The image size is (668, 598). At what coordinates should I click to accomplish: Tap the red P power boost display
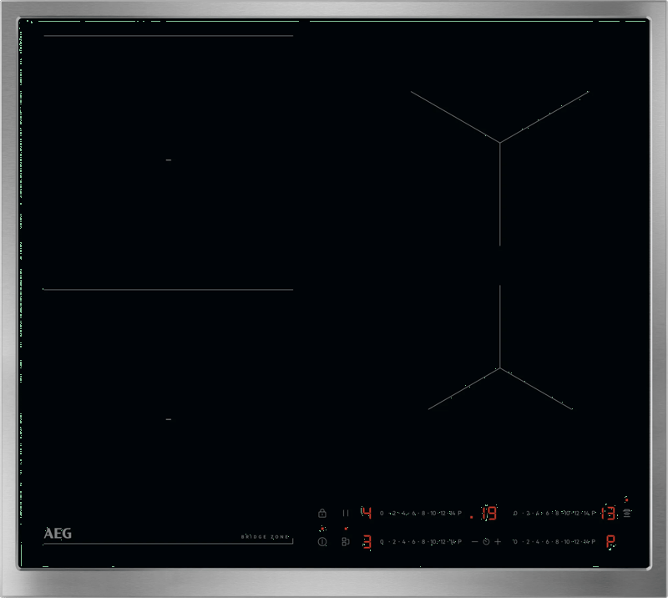click(610, 542)
